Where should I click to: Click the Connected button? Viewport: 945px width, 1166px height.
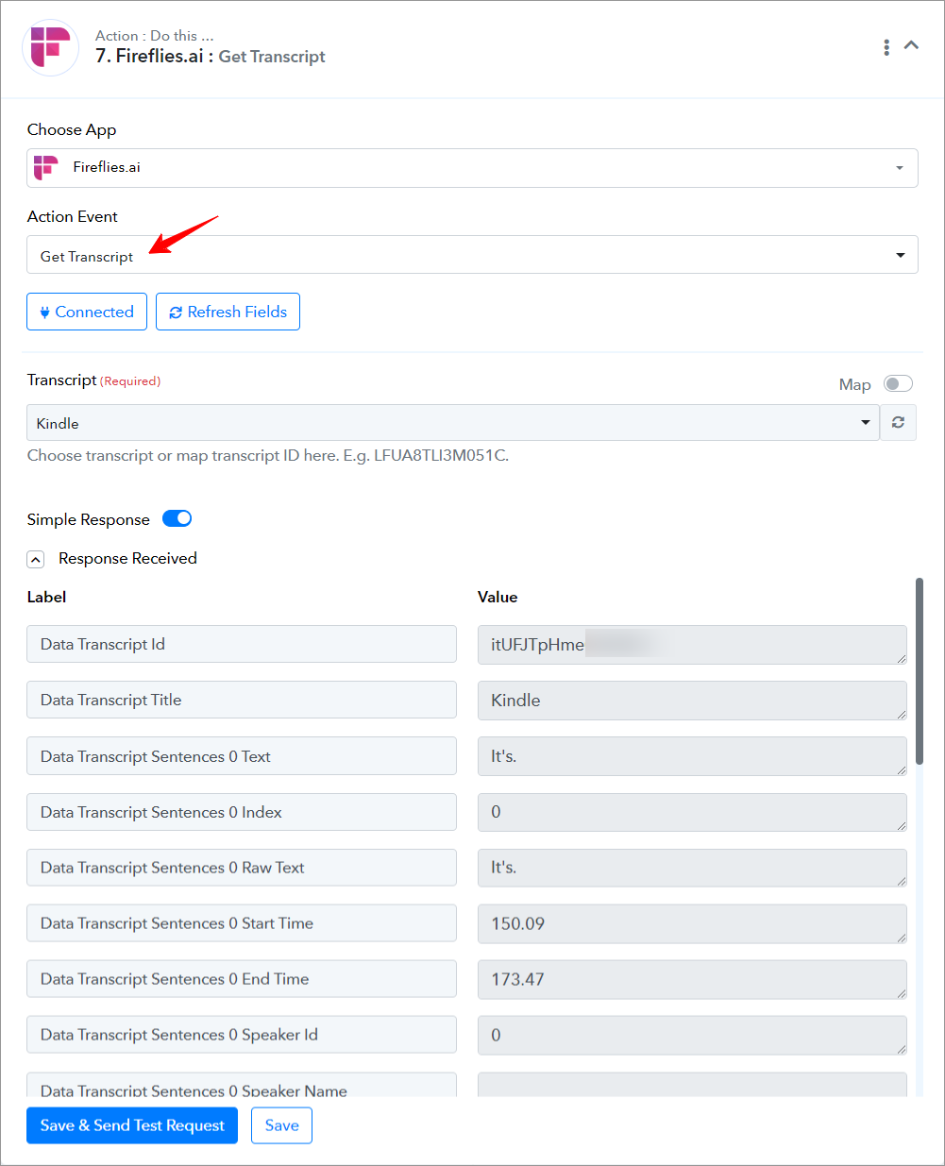tap(87, 312)
